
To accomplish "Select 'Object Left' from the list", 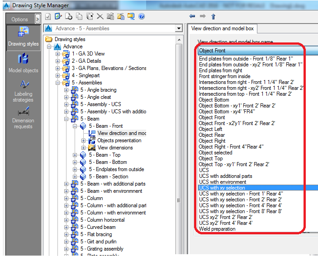I will coord(210,129).
